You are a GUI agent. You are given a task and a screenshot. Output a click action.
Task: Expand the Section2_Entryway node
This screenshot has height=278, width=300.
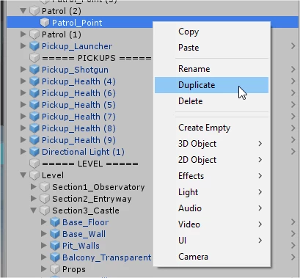(x=34, y=198)
